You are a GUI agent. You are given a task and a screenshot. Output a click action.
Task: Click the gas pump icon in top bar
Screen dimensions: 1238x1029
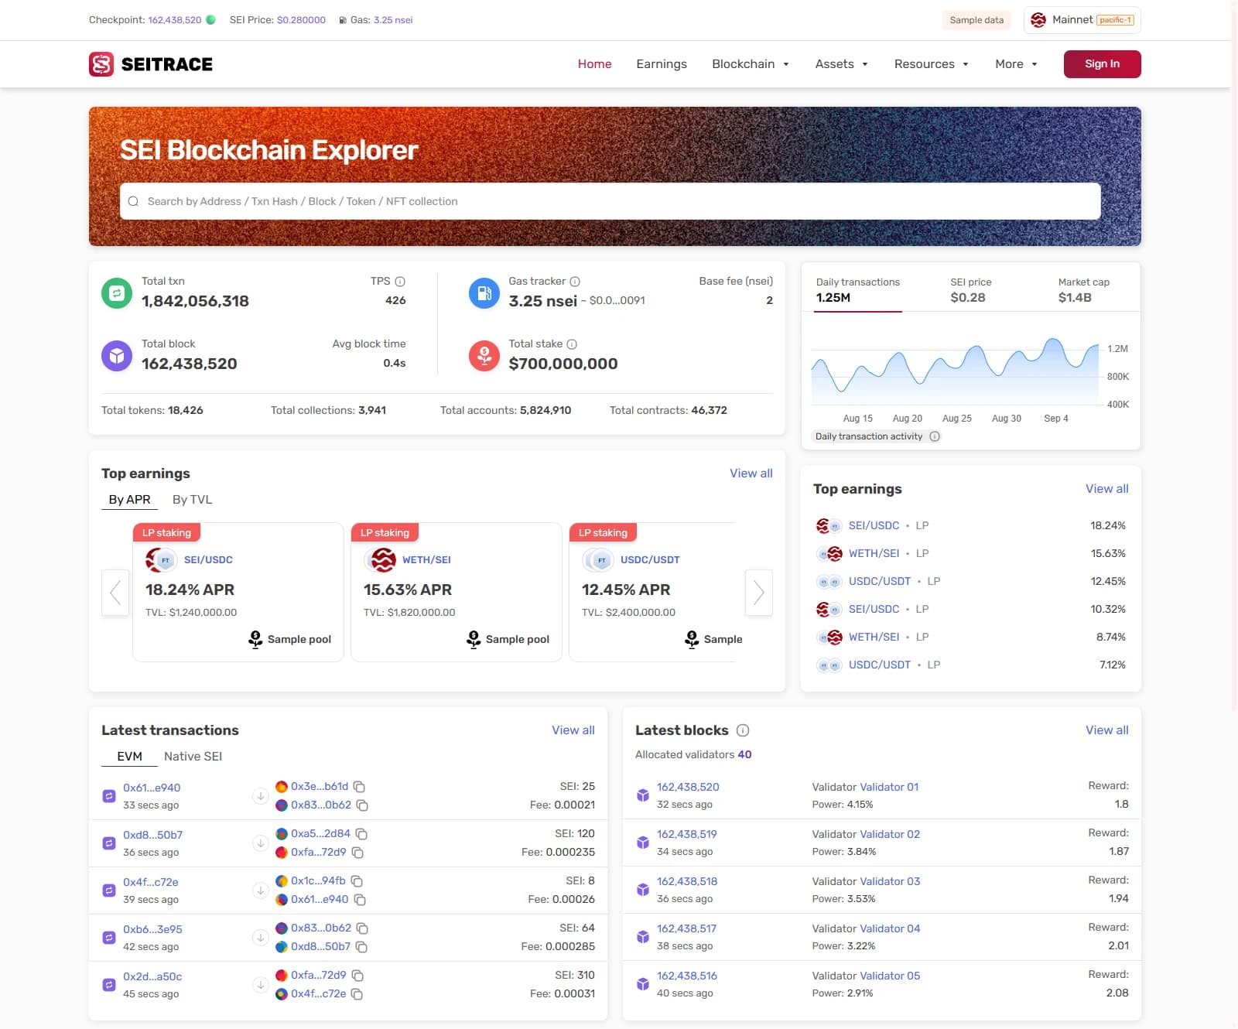pos(343,20)
